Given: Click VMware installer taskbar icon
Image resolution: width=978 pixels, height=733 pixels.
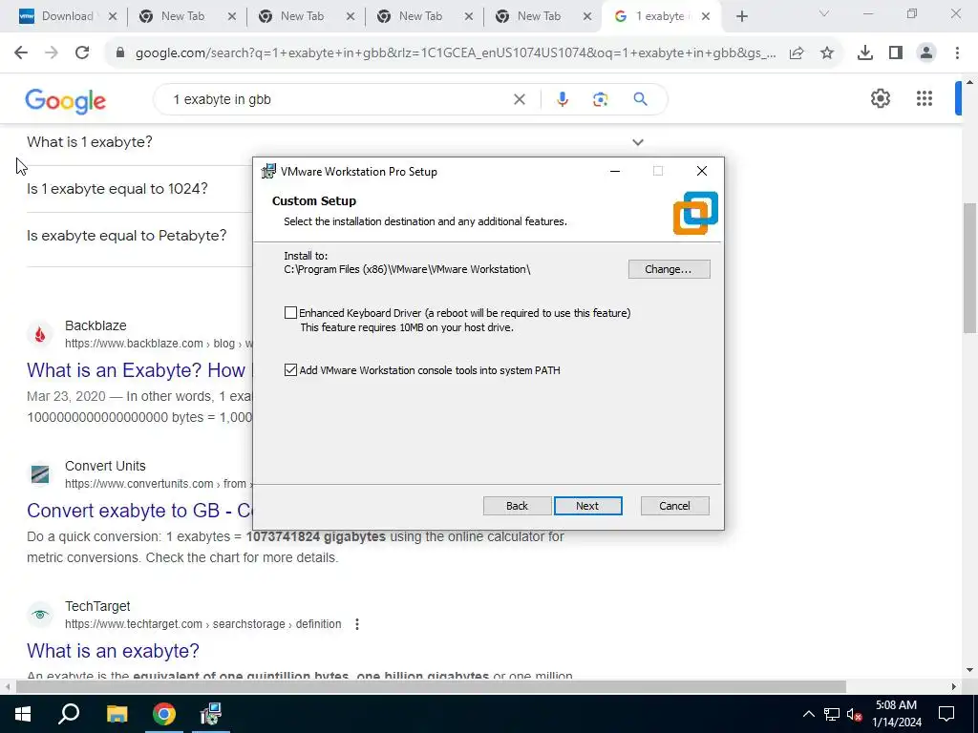Looking at the screenshot, I should (x=211, y=714).
